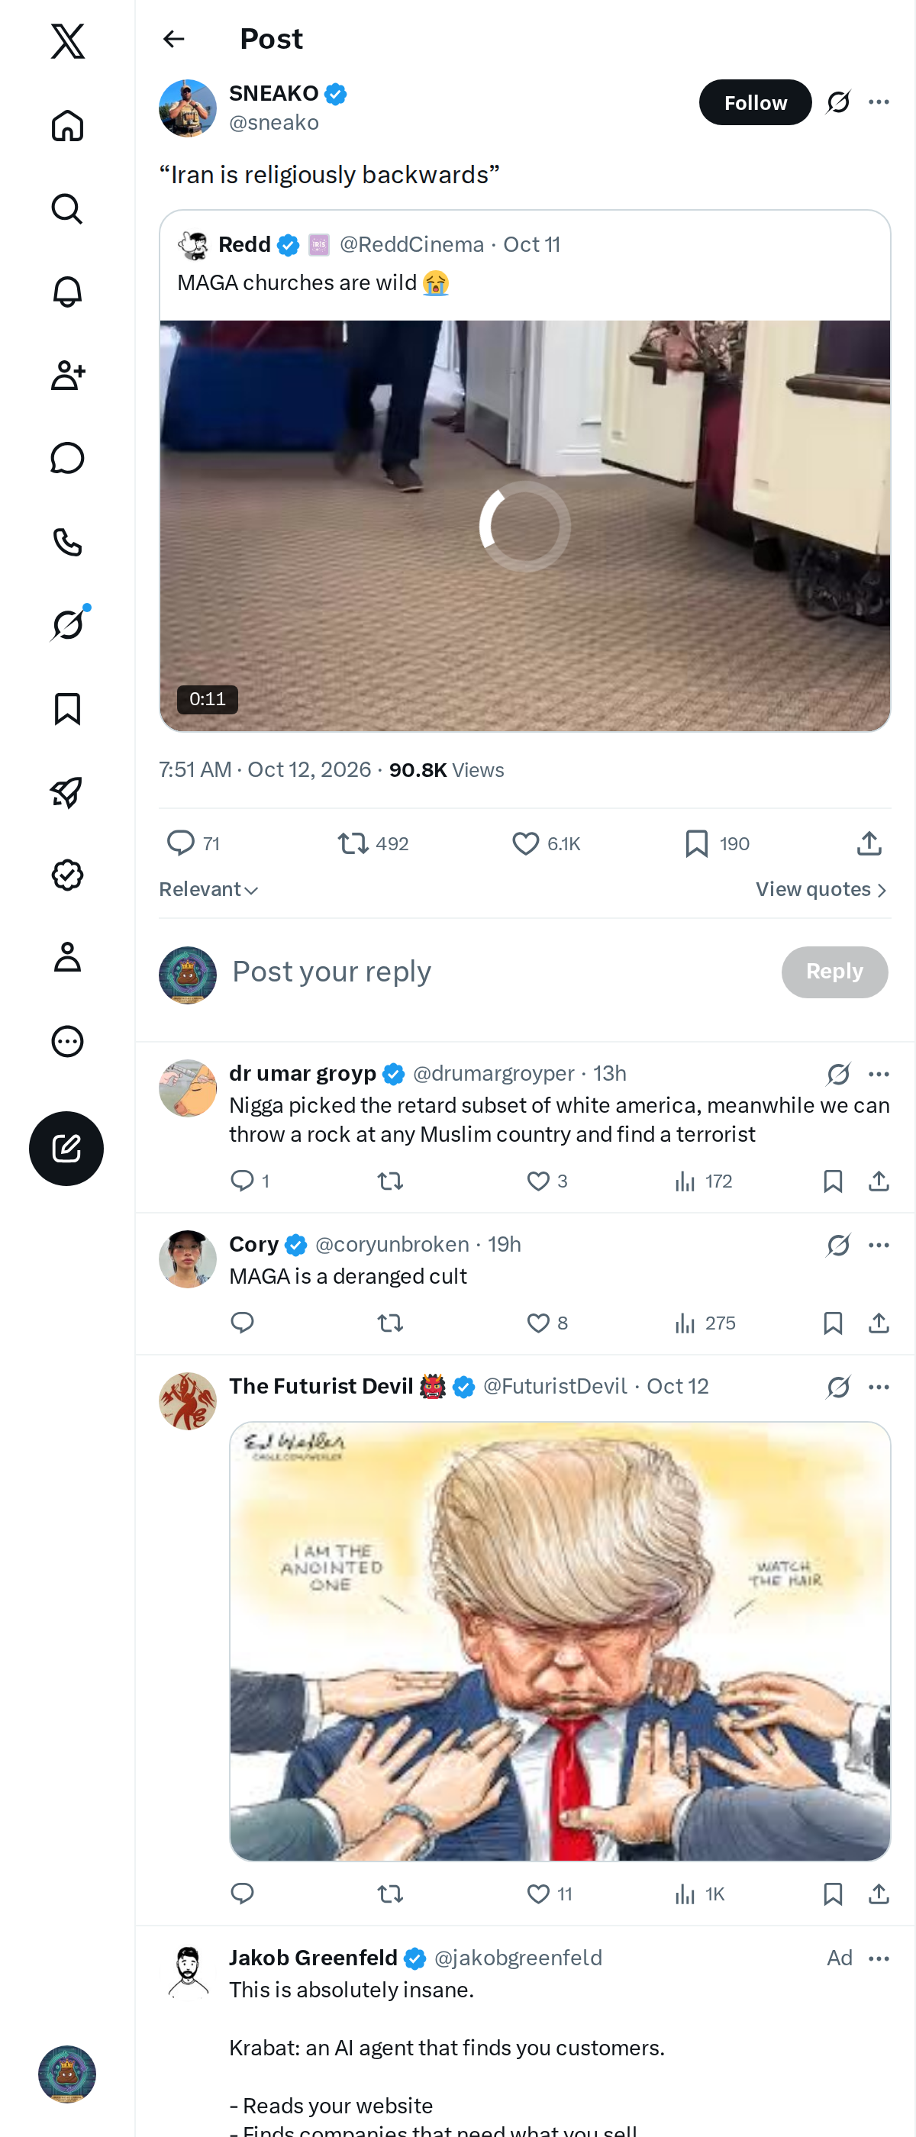This screenshot has width=916, height=2137.
Task: Open the Home feed icon in sidebar
Action: (x=67, y=125)
